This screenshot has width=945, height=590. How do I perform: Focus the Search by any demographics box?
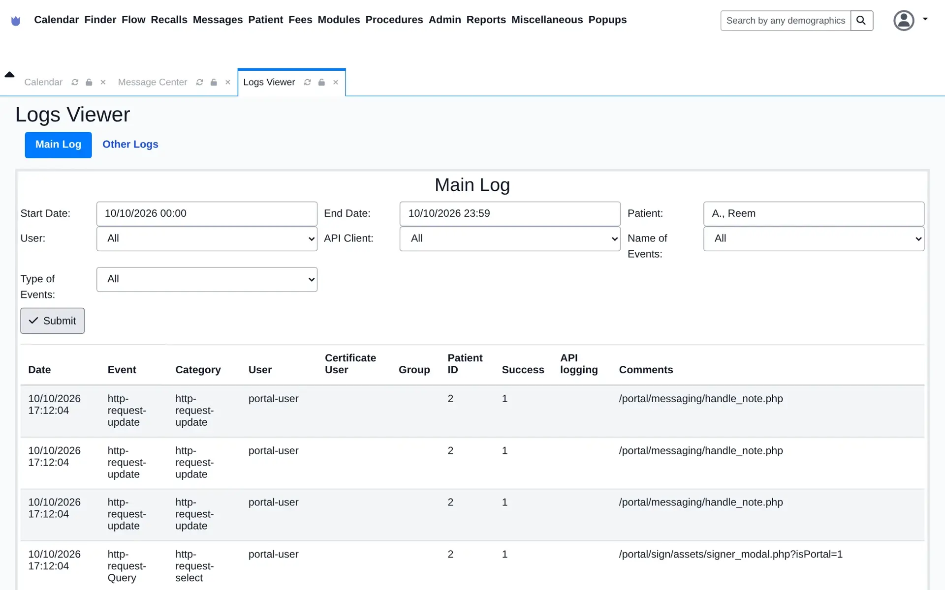pos(786,21)
